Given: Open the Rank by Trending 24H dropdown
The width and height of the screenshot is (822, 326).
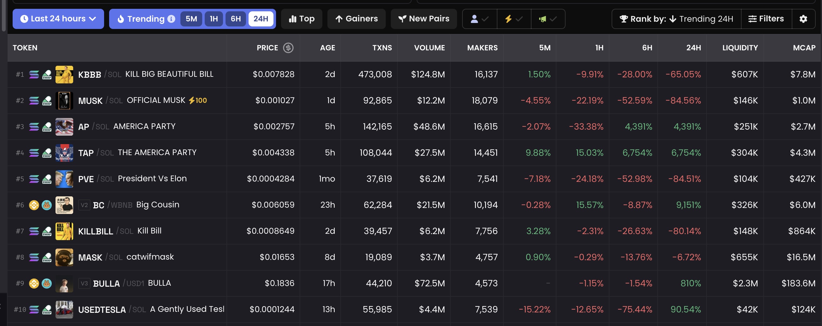Looking at the screenshot, I should (x=676, y=19).
